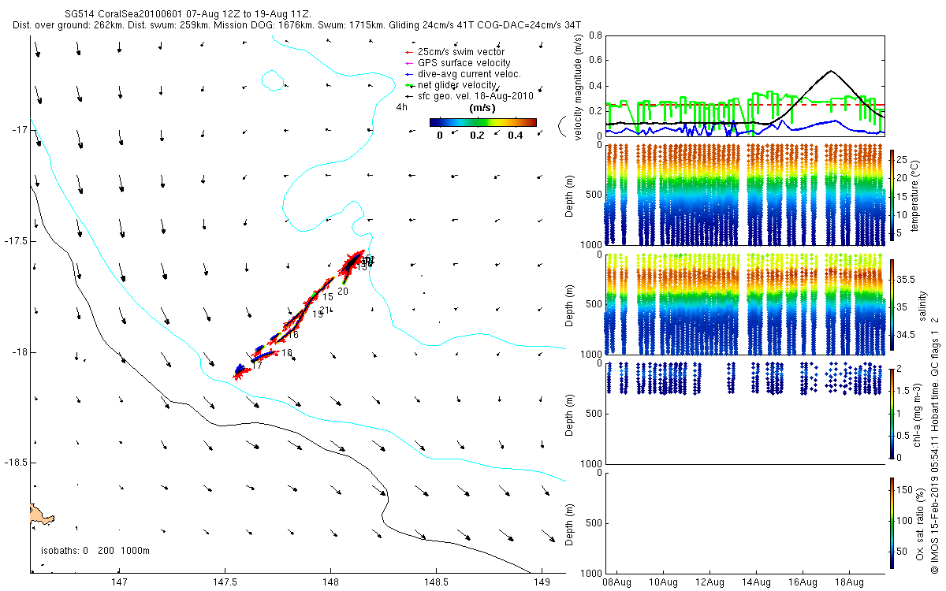Click the '16Aug' date axis label
This screenshot has height=591, width=946.
click(802, 583)
